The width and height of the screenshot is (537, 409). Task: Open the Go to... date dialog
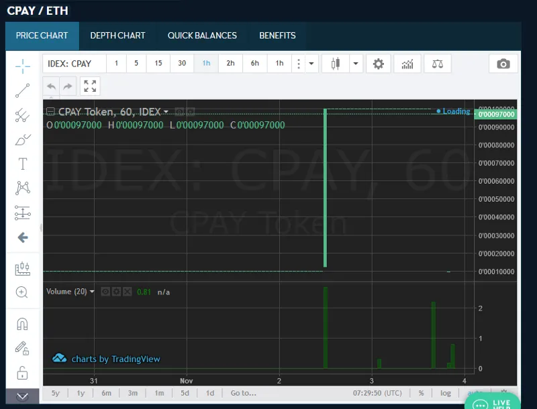click(244, 394)
